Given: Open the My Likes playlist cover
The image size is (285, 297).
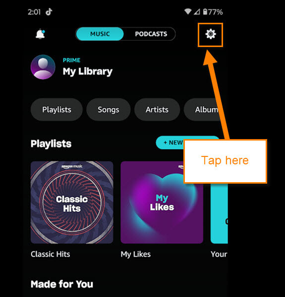Looking at the screenshot, I should [162, 202].
